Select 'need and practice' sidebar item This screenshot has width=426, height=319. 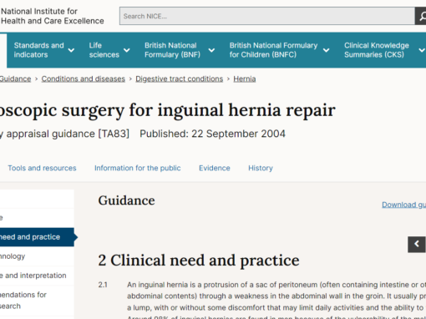(37, 237)
